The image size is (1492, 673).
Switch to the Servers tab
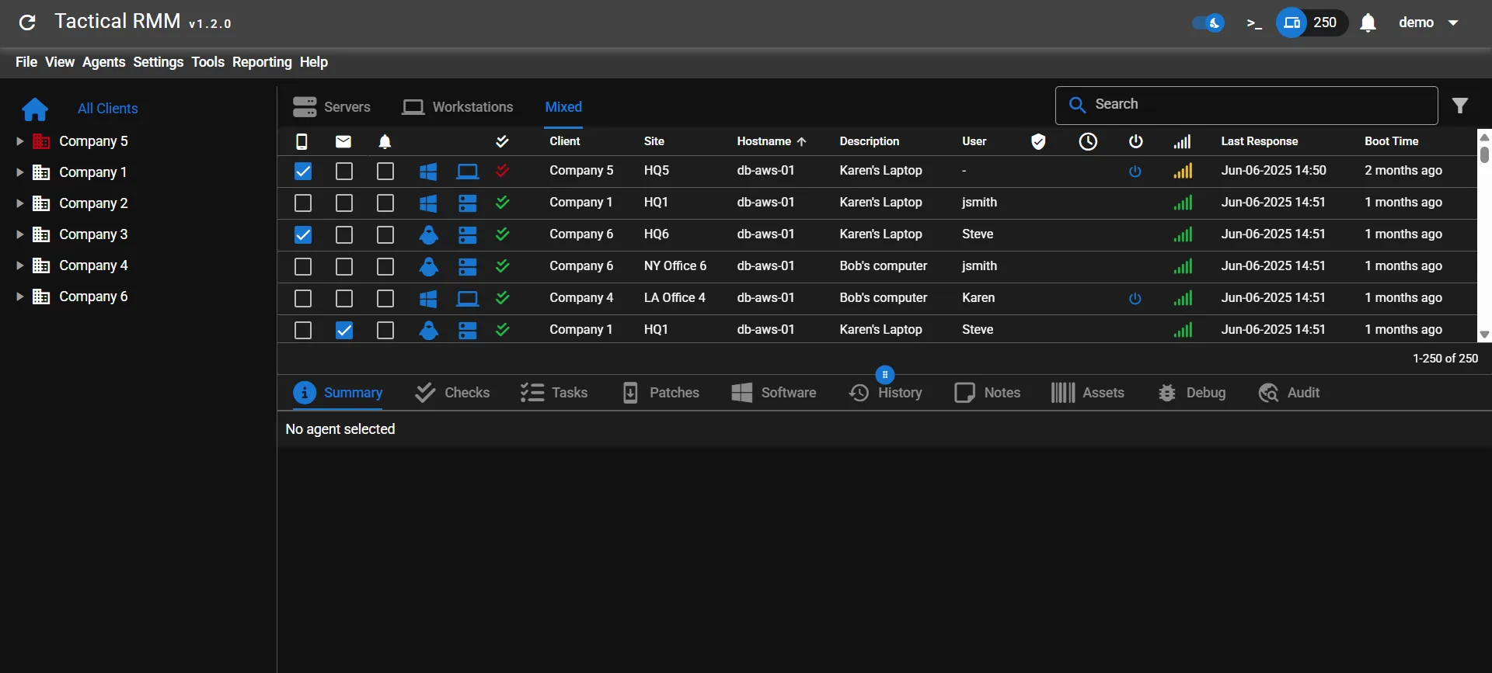(332, 107)
